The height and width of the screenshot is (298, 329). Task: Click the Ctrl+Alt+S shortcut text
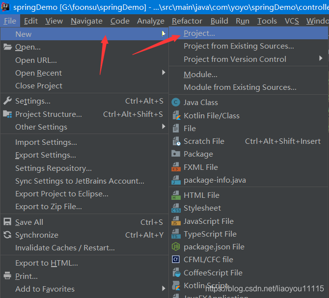pos(144,101)
